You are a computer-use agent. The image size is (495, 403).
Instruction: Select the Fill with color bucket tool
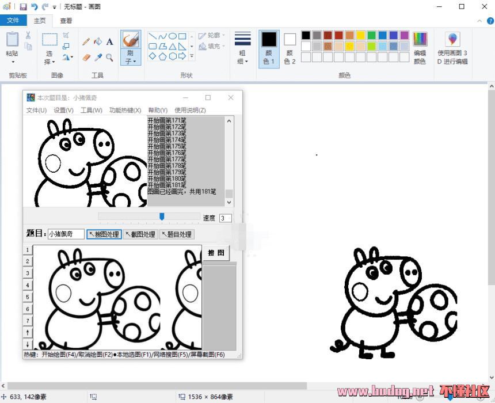[98, 41]
